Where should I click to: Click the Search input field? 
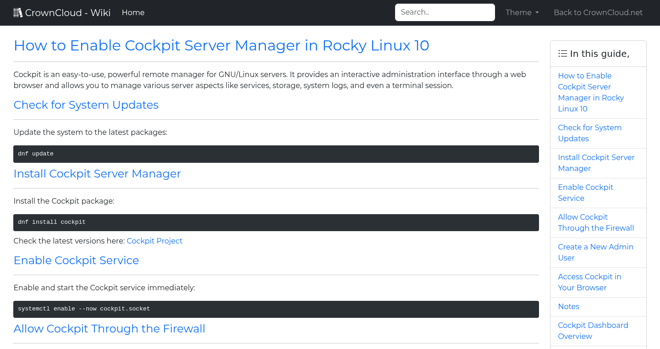445,12
